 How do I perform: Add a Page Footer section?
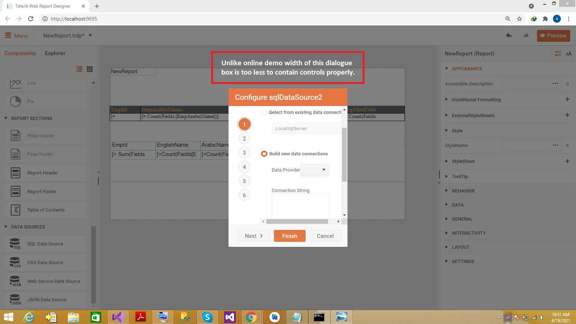click(x=45, y=154)
